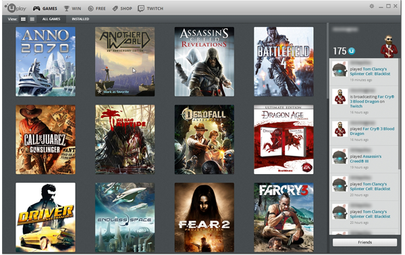The image size is (405, 255).
Task: Open the Assassin's Creed III activity link
Action: [x=365, y=159]
